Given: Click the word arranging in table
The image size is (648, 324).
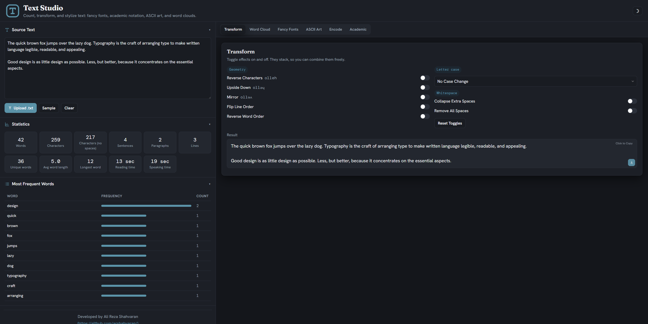Looking at the screenshot, I should [15, 296].
